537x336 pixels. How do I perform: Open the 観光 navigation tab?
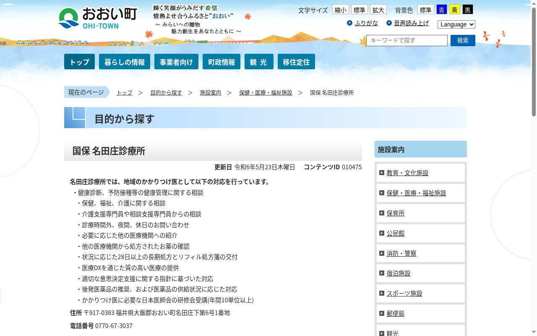tap(259, 62)
